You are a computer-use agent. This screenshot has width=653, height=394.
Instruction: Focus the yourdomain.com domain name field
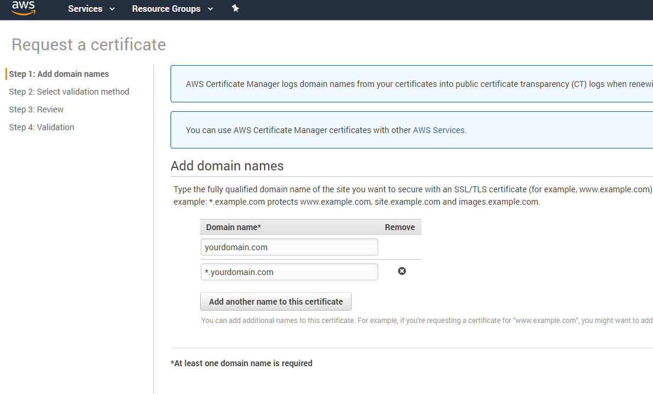point(289,247)
